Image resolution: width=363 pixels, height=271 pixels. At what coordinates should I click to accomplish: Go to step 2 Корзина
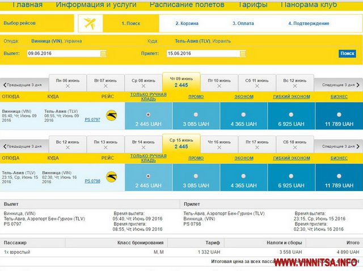tap(186, 23)
